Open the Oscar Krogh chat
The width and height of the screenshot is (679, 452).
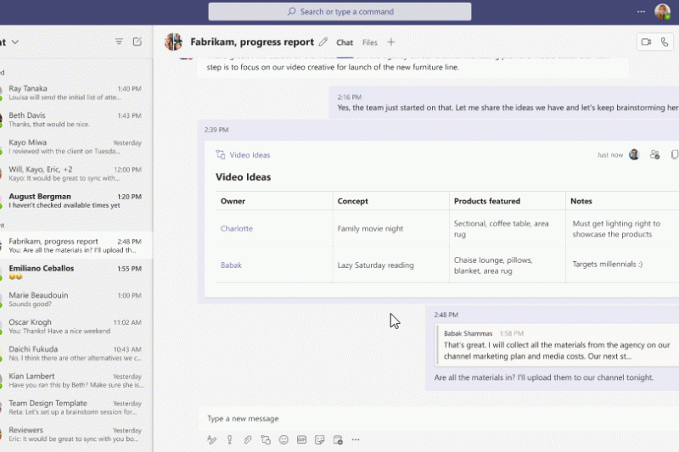click(76, 326)
